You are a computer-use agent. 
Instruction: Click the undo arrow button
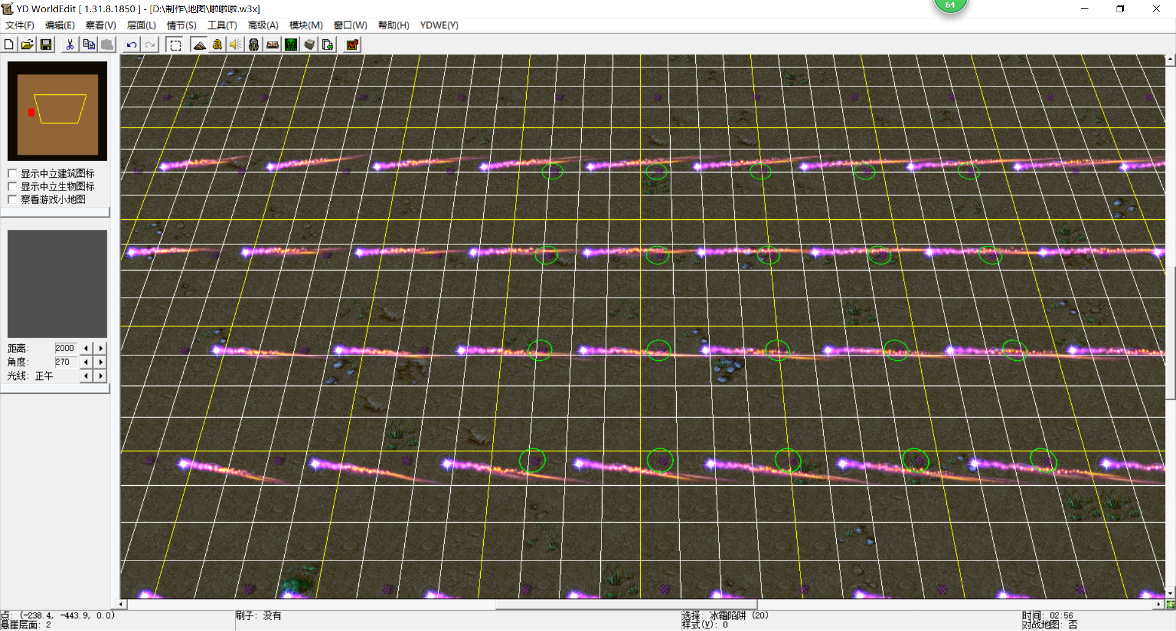point(131,45)
